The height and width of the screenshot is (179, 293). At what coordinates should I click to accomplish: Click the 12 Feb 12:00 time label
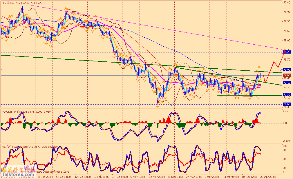[83, 177]
